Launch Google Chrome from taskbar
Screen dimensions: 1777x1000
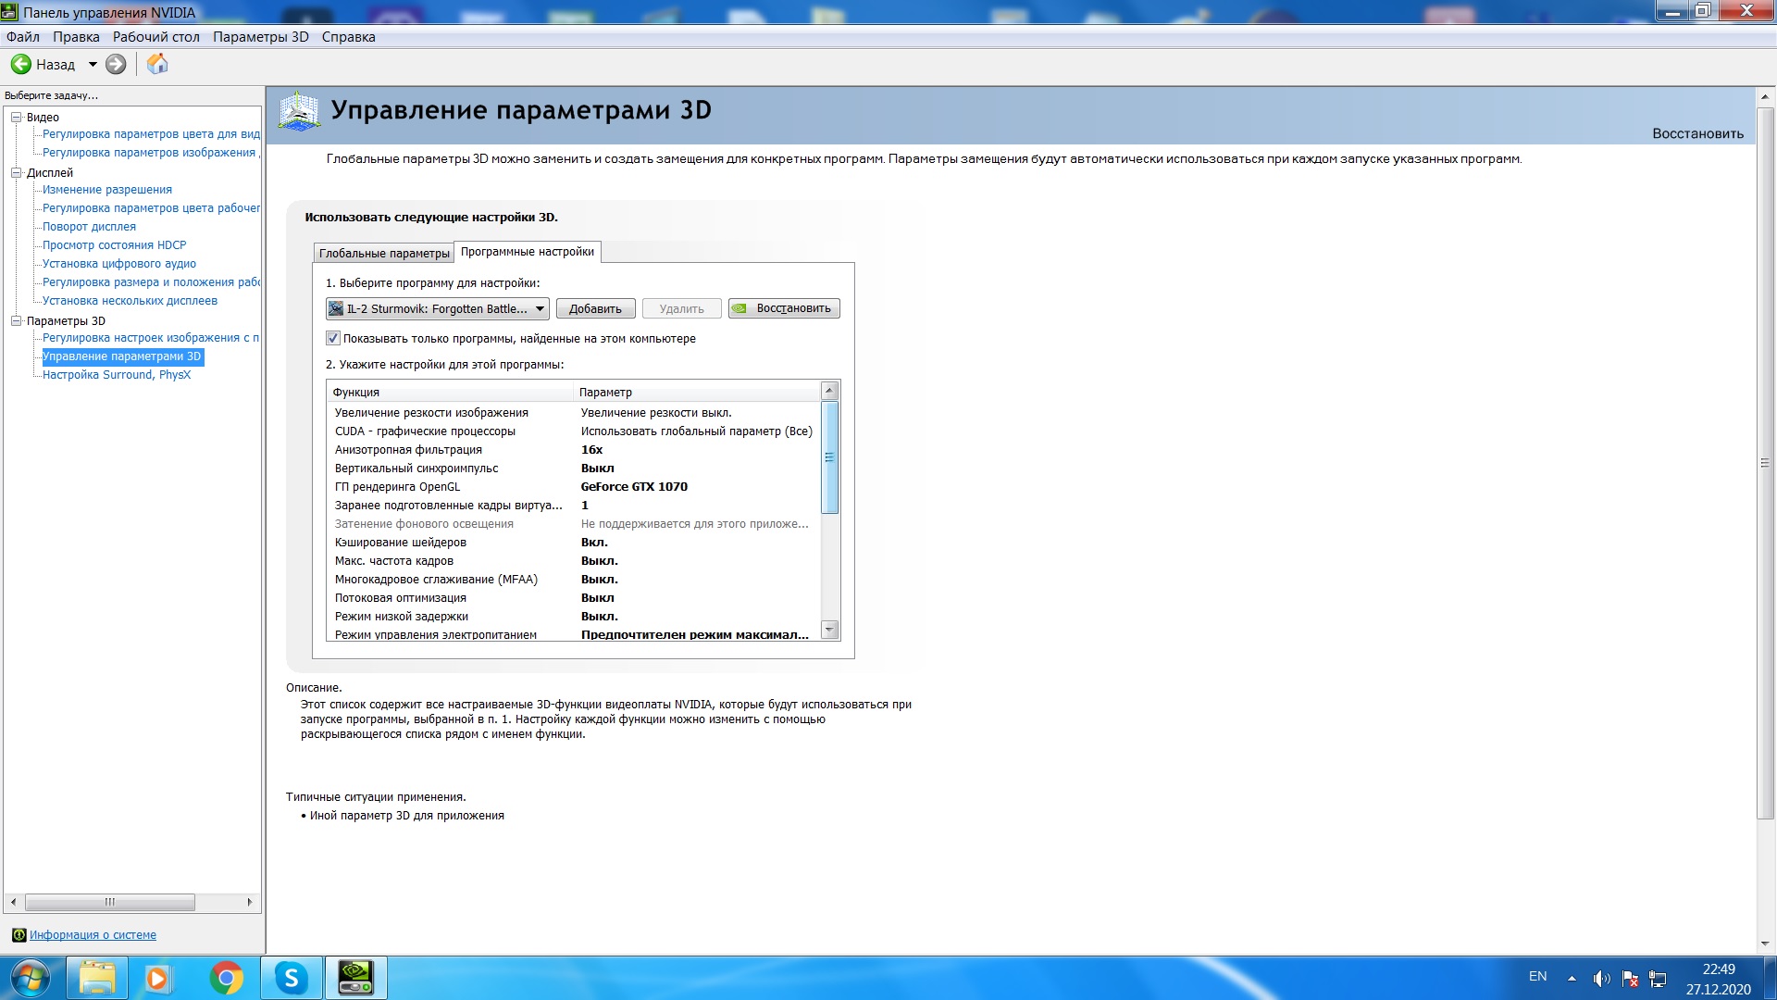(226, 978)
